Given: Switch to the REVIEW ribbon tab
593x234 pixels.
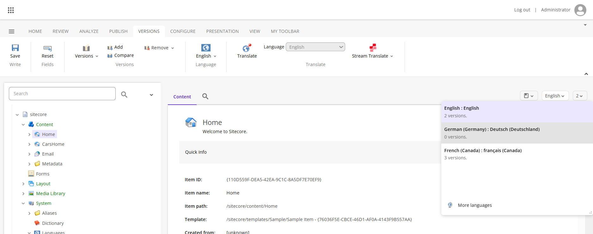Looking at the screenshot, I should click(60, 31).
